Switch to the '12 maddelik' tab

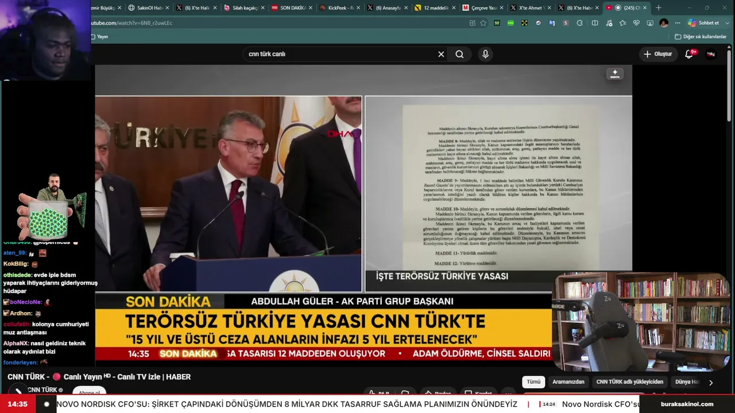click(x=435, y=8)
